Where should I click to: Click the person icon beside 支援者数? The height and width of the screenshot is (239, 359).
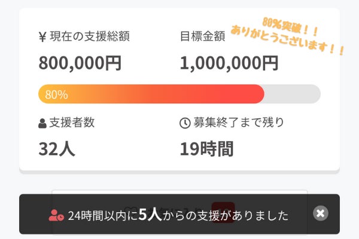point(42,124)
